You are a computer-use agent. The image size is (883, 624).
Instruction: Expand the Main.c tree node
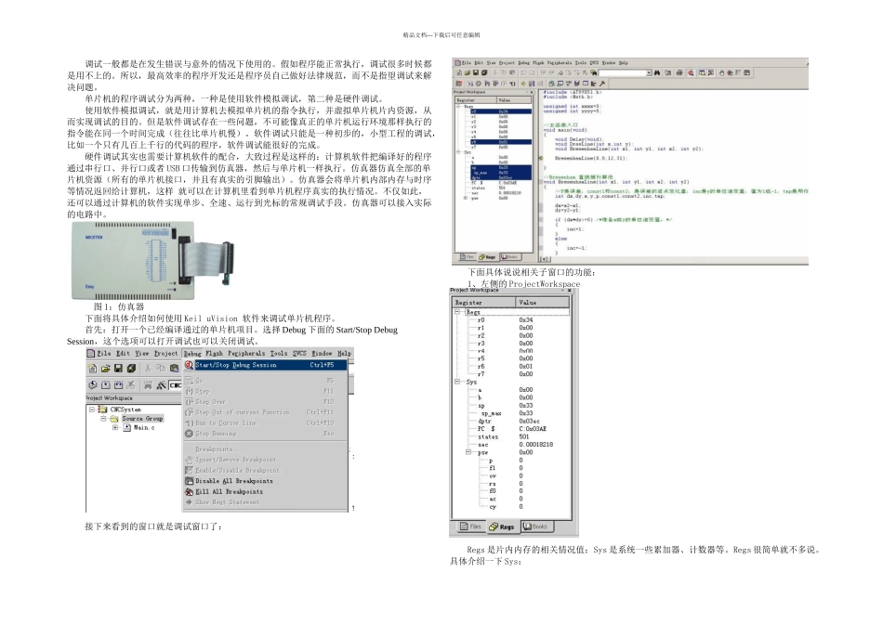pyautogui.click(x=115, y=428)
